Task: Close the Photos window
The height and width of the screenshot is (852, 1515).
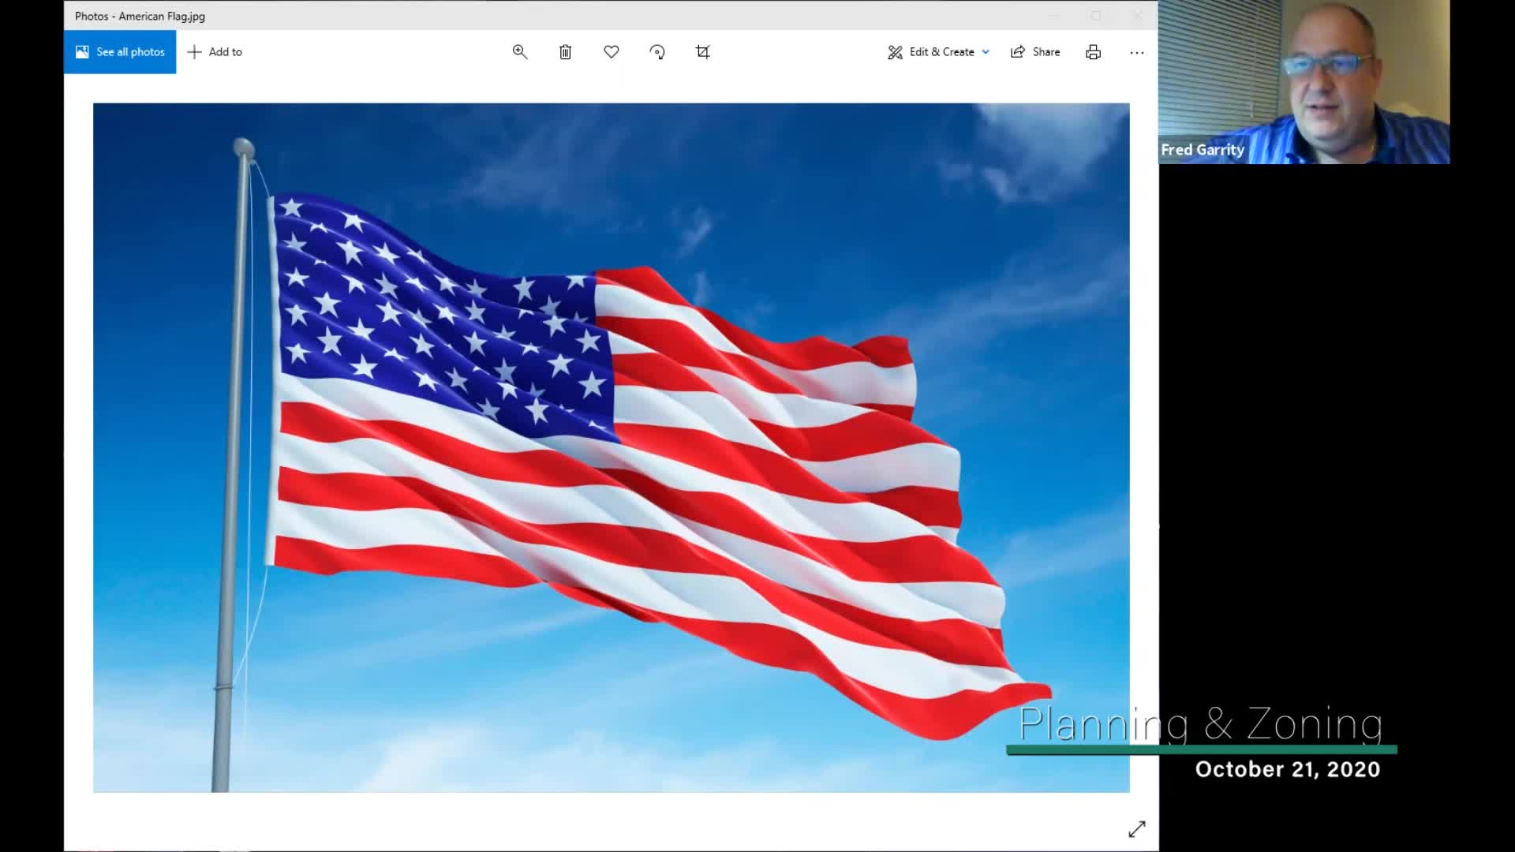Action: click(x=1137, y=16)
